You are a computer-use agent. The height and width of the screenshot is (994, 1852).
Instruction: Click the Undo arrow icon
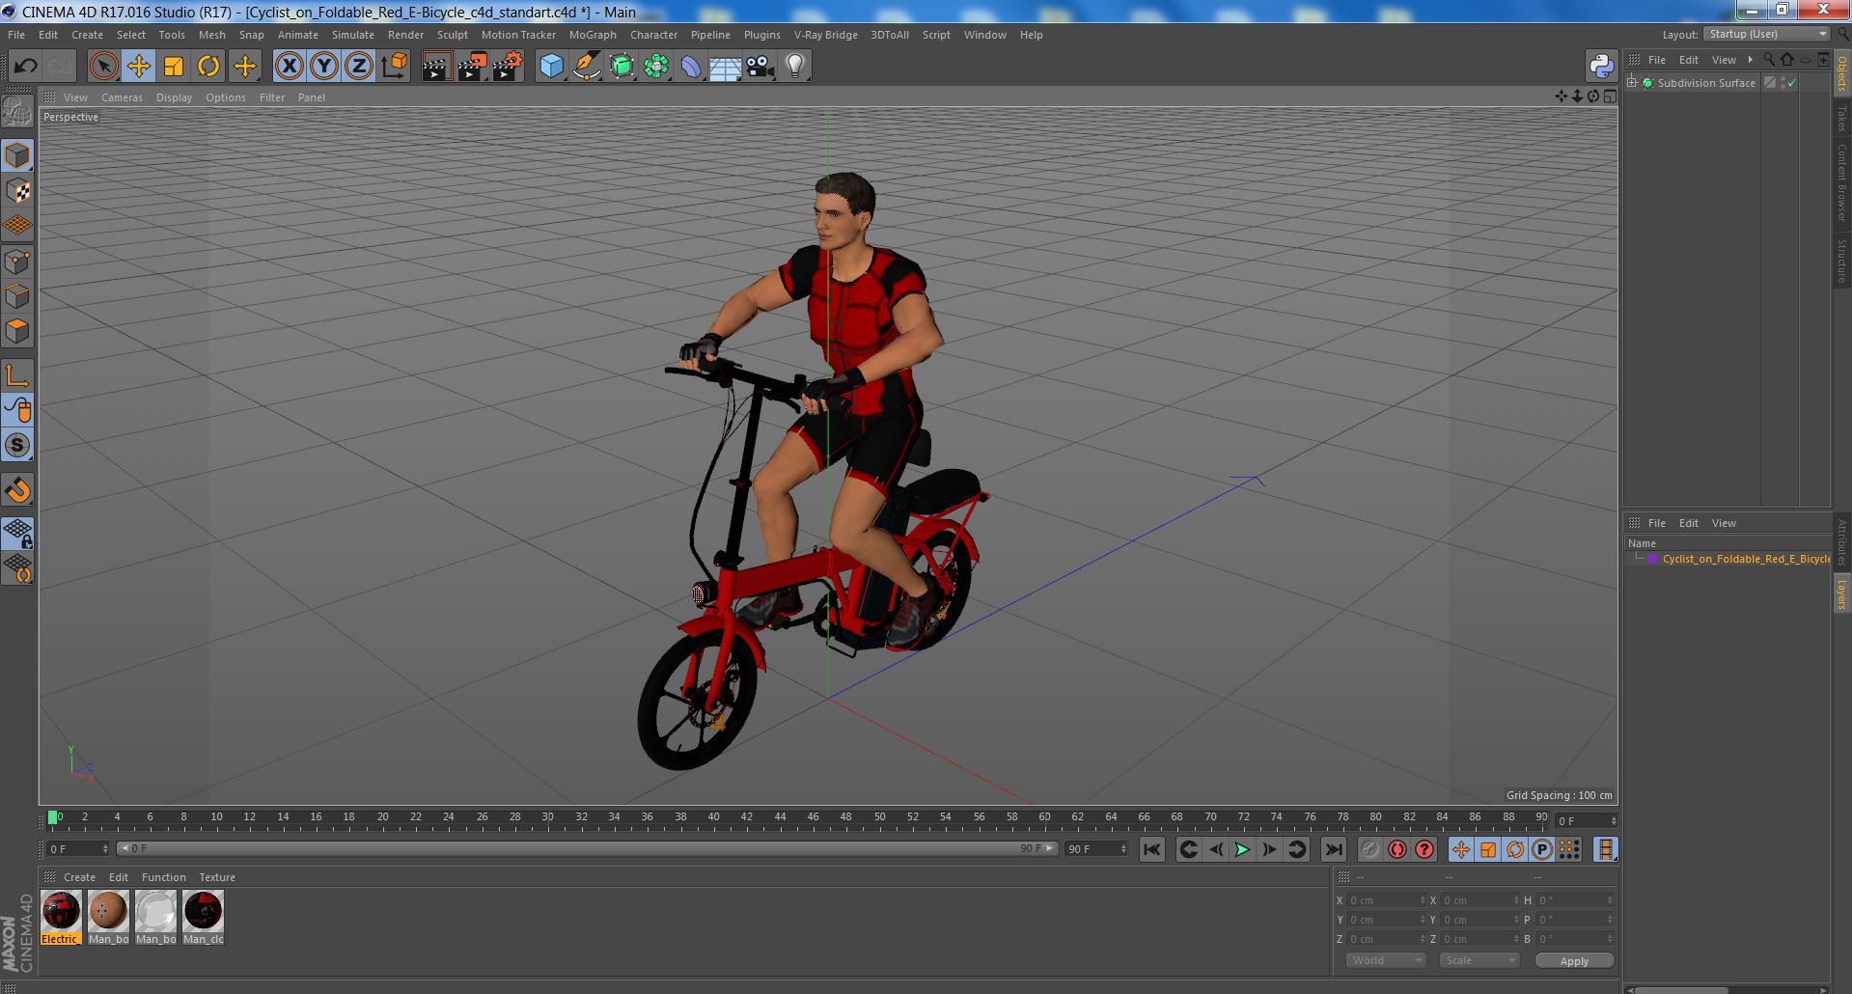coord(26,67)
